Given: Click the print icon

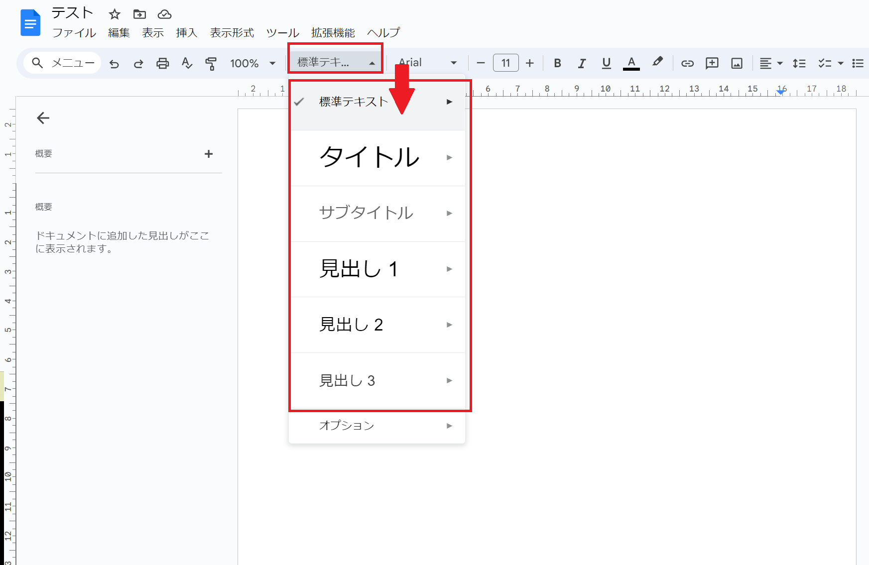Looking at the screenshot, I should click(162, 64).
